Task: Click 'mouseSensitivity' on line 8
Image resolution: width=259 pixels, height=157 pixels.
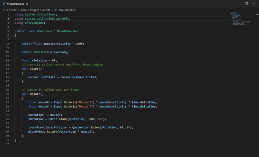Action: click(57, 44)
